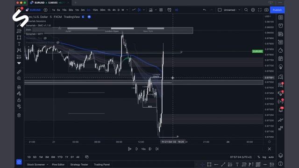Open the candlestick chart type selector
The height and width of the screenshot is (168, 299).
[139, 10]
